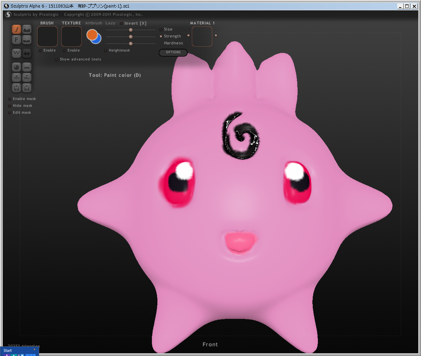Screen dimensions: 421x356
Task: Toggle the symmetry double-arrow icon
Action: point(27,53)
